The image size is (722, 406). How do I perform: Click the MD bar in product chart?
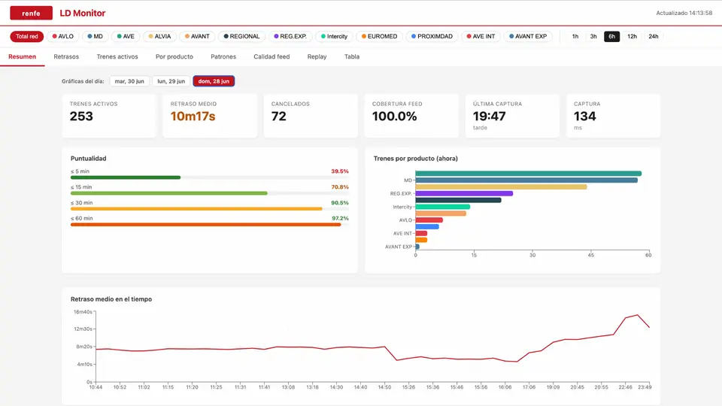click(526, 180)
